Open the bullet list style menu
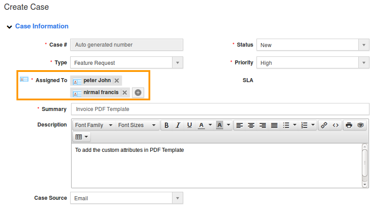The height and width of the screenshot is (206, 373). (x=295, y=125)
